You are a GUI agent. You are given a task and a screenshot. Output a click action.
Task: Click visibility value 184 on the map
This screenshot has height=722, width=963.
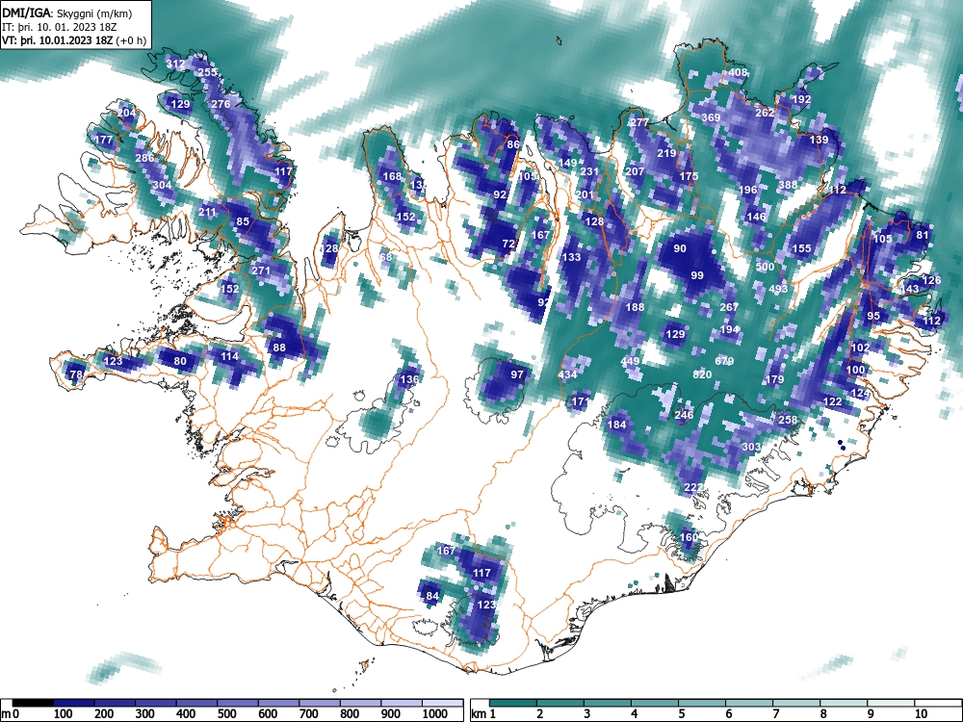[616, 425]
